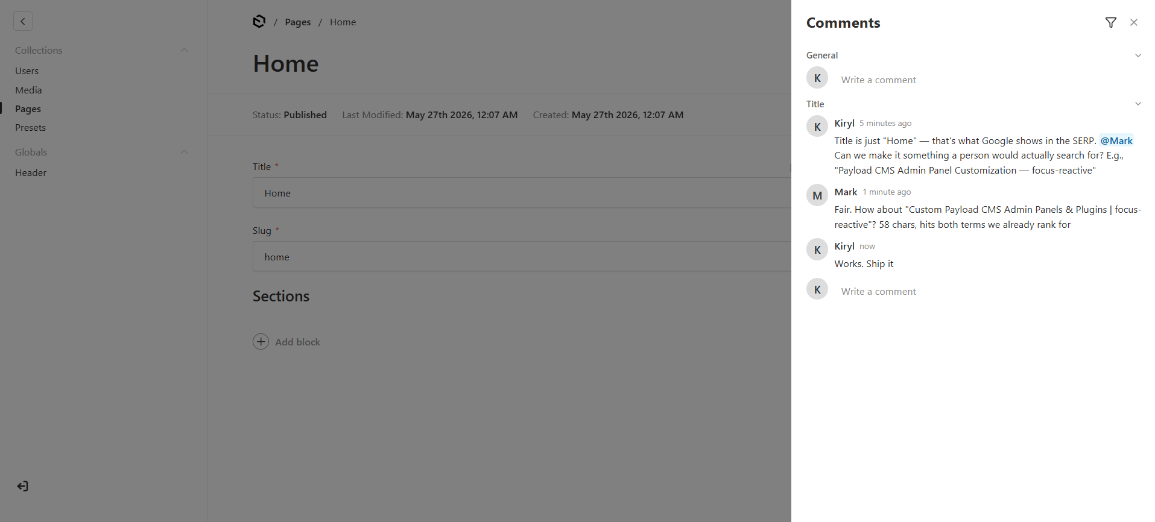
Task: Focus the Slug input field
Action: (x=522, y=257)
